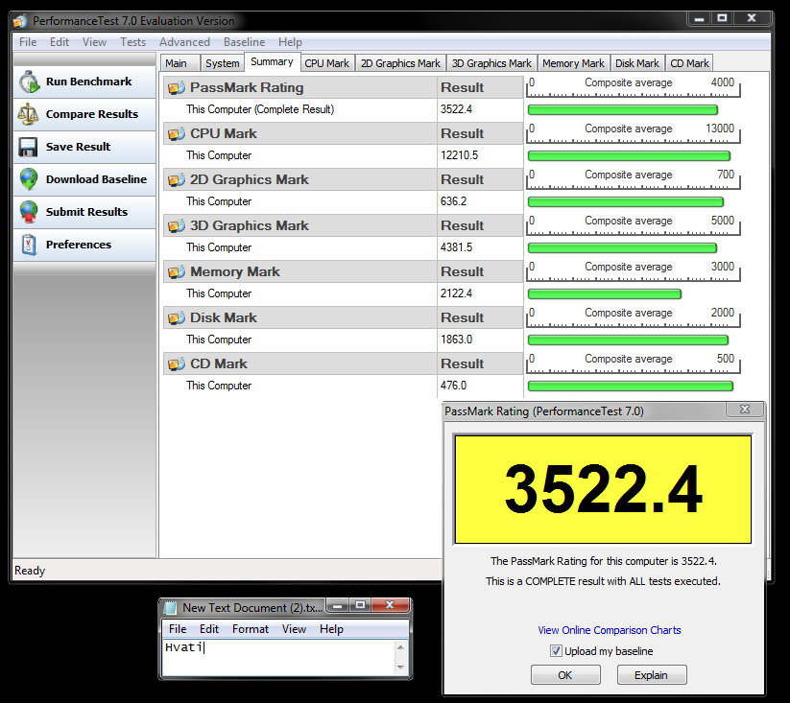Click the Notepad scrollbar down arrow
This screenshot has height=703, width=790.
[x=401, y=669]
